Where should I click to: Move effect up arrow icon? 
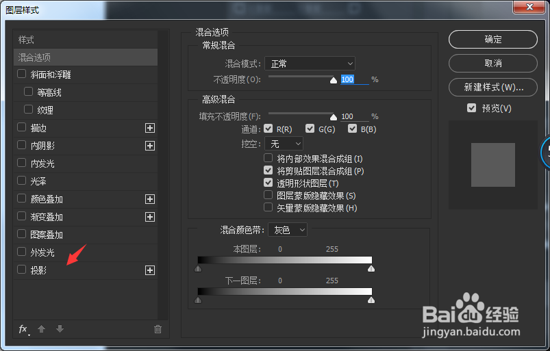click(x=41, y=328)
